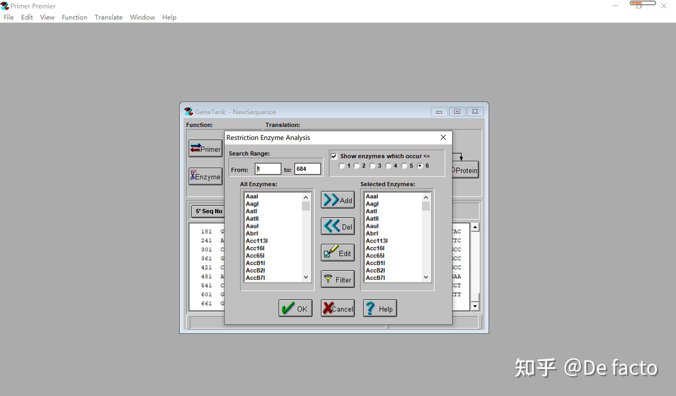Select Acc113I in the All Enzymes list
Image resolution: width=676 pixels, height=396 pixels.
pos(274,241)
